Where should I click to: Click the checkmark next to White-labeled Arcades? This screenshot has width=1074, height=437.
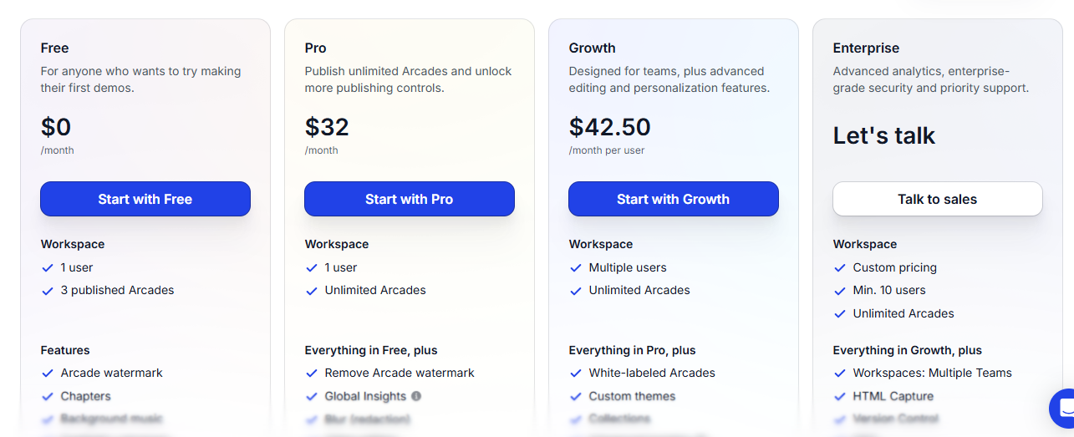[576, 373]
